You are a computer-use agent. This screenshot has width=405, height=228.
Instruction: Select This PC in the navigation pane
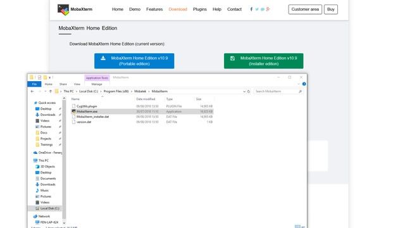[x=43, y=160]
